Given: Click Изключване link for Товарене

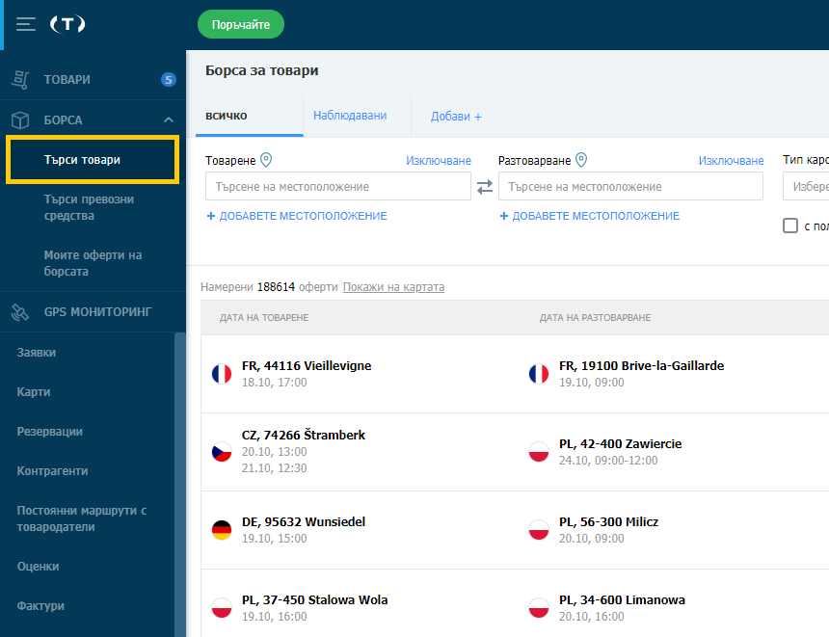Looking at the screenshot, I should click(x=439, y=161).
